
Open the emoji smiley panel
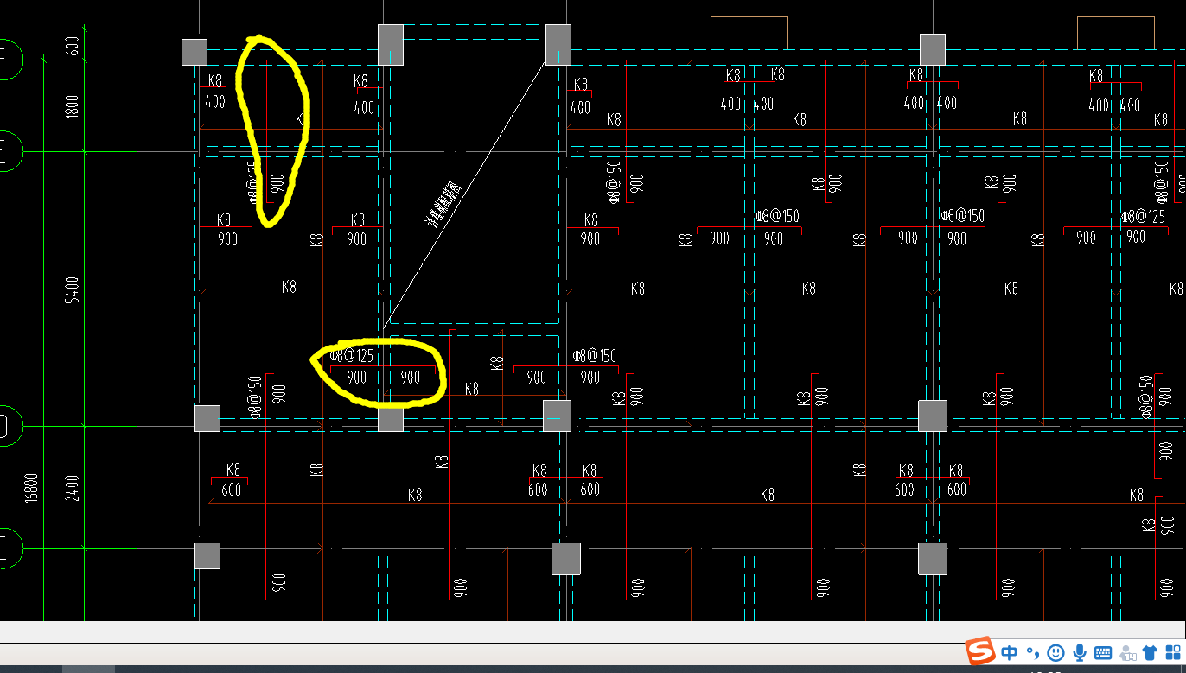click(1055, 652)
